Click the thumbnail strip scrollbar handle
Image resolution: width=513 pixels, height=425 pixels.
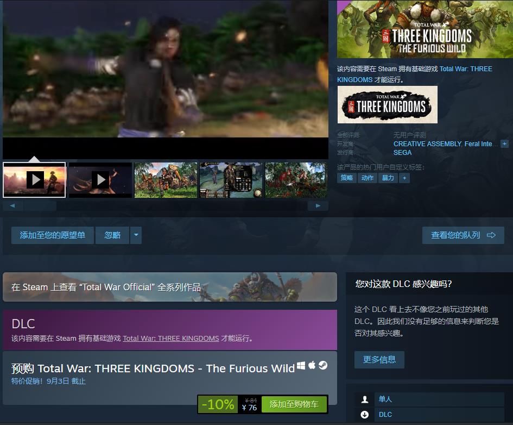coord(40,205)
